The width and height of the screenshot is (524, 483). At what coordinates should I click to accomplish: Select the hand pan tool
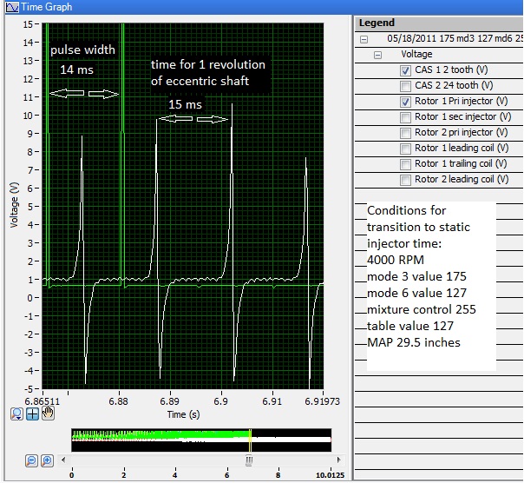(x=48, y=414)
